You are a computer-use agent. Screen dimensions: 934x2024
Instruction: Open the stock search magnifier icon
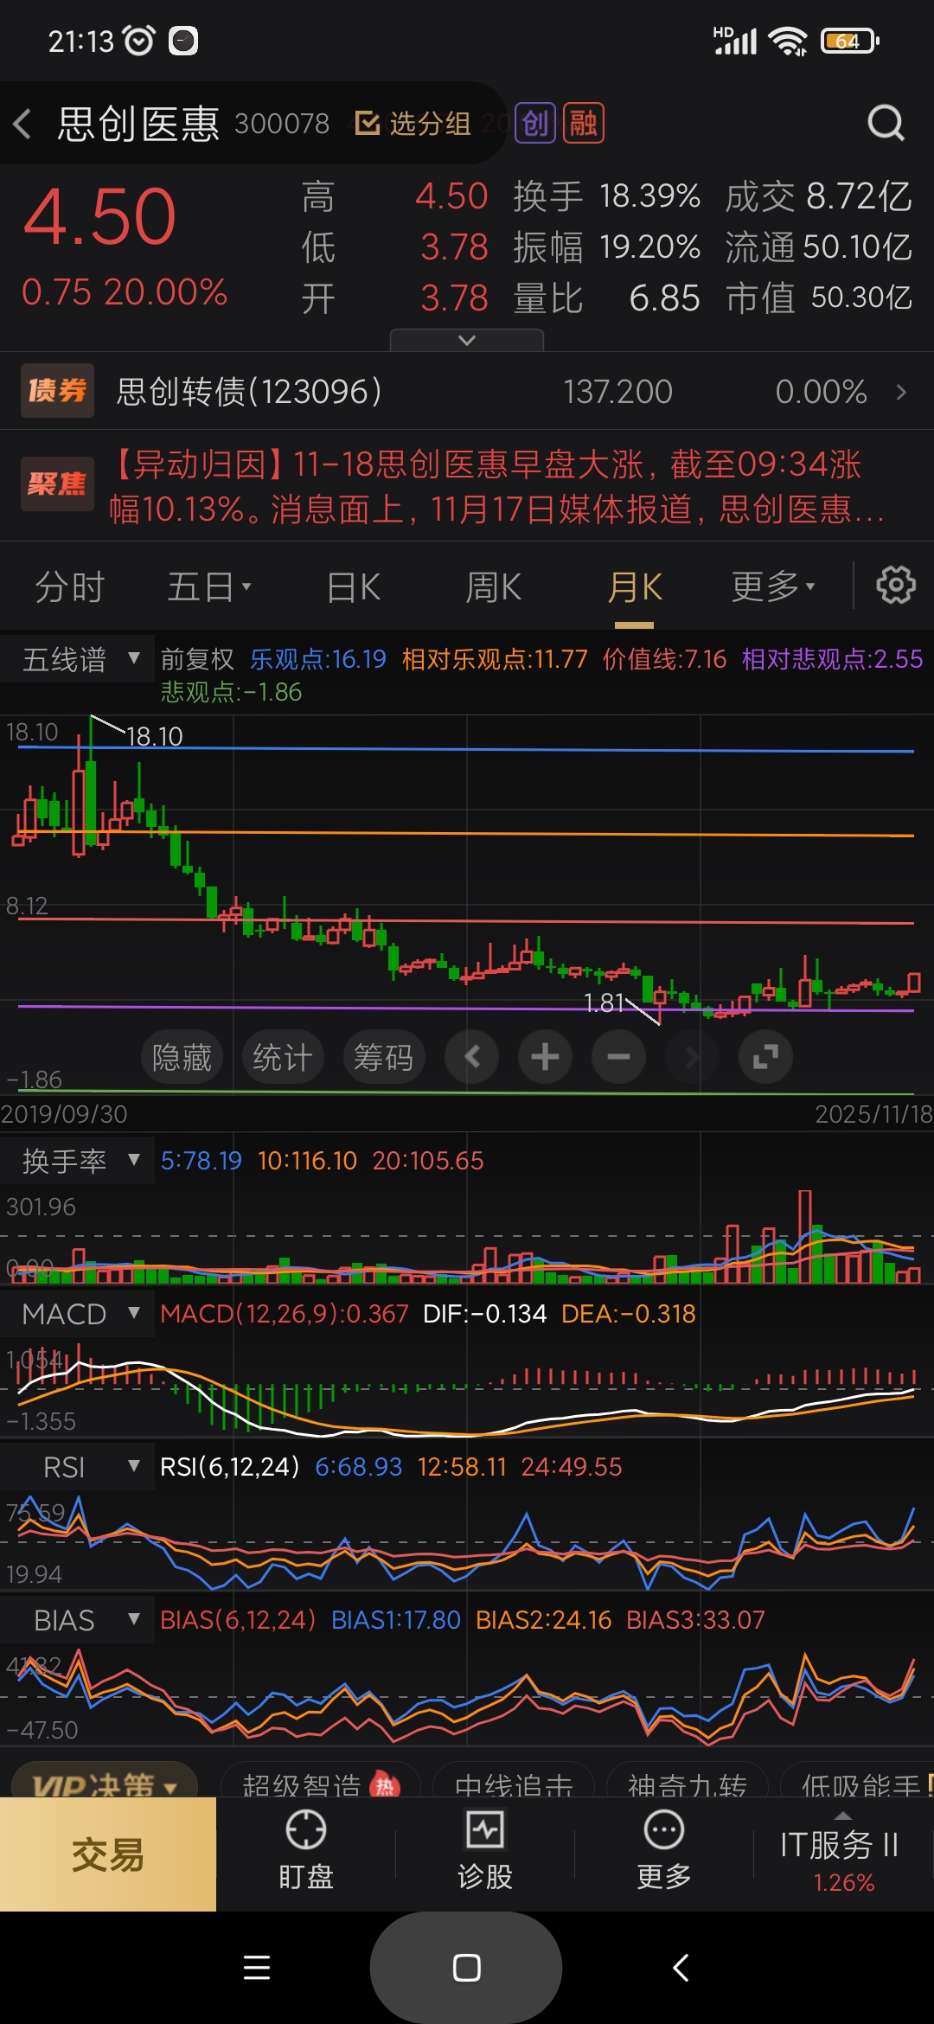pyautogui.click(x=886, y=124)
